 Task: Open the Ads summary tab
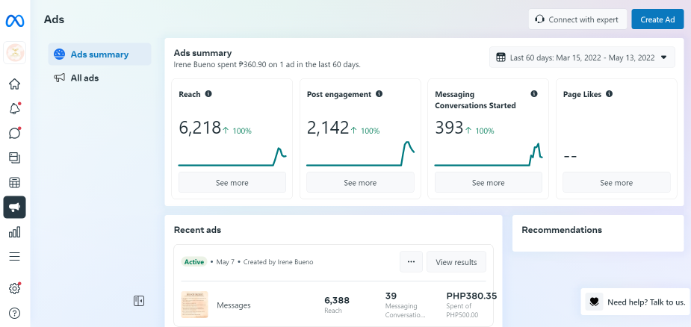(x=99, y=54)
